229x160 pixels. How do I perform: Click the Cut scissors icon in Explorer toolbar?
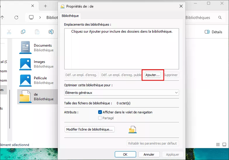(9, 32)
